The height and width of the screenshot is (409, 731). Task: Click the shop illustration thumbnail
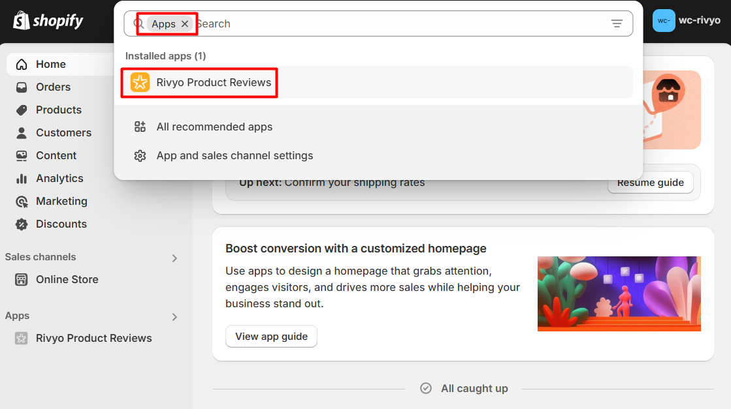pyautogui.click(x=672, y=110)
